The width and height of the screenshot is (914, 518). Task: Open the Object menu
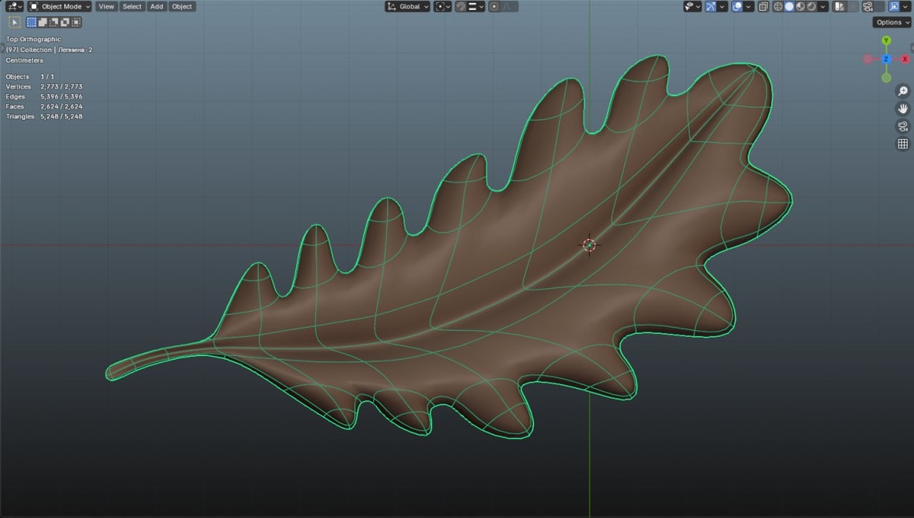(x=182, y=6)
